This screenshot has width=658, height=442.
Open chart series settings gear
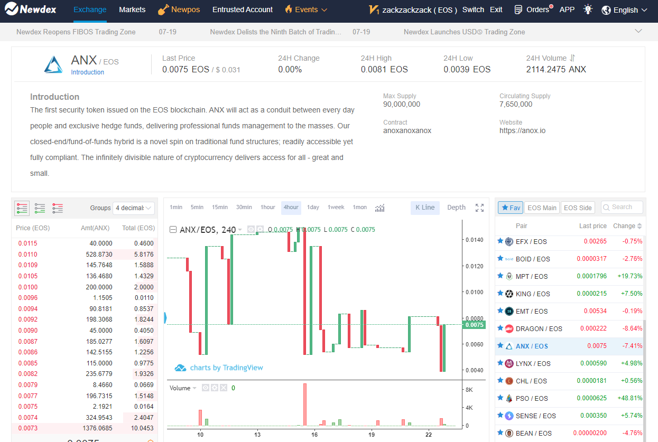(260, 229)
